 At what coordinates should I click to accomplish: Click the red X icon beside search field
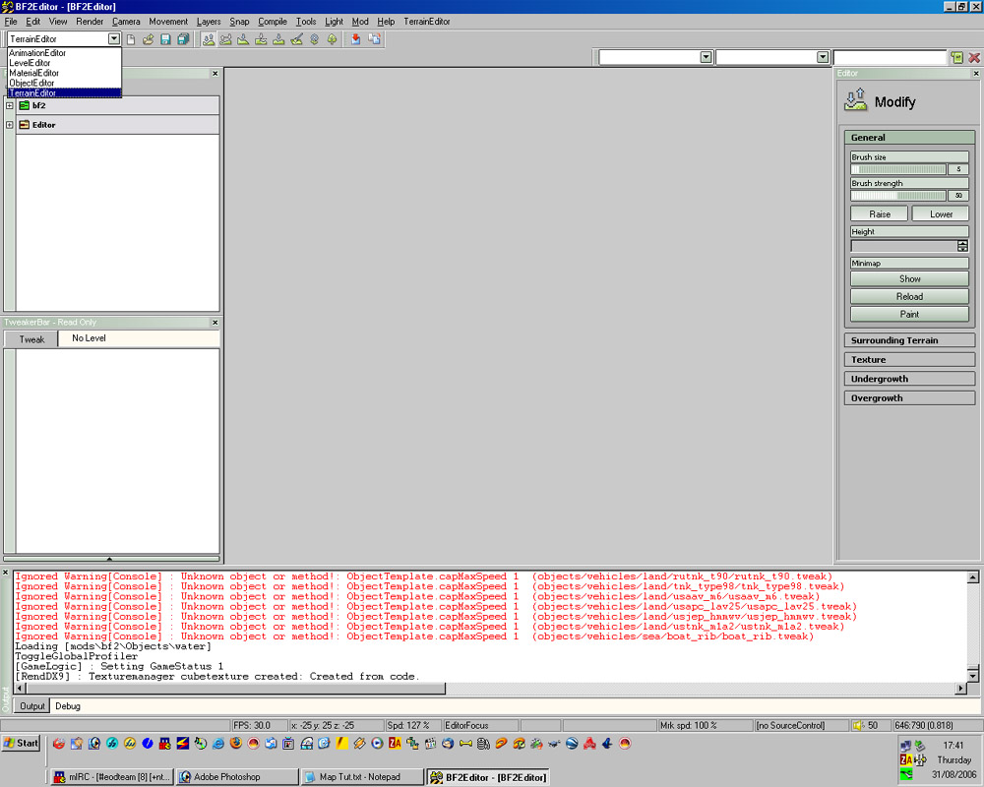pos(974,58)
